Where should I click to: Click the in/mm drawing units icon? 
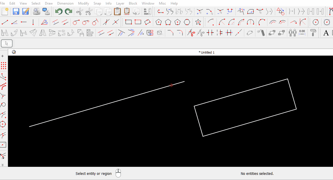coord(147,11)
